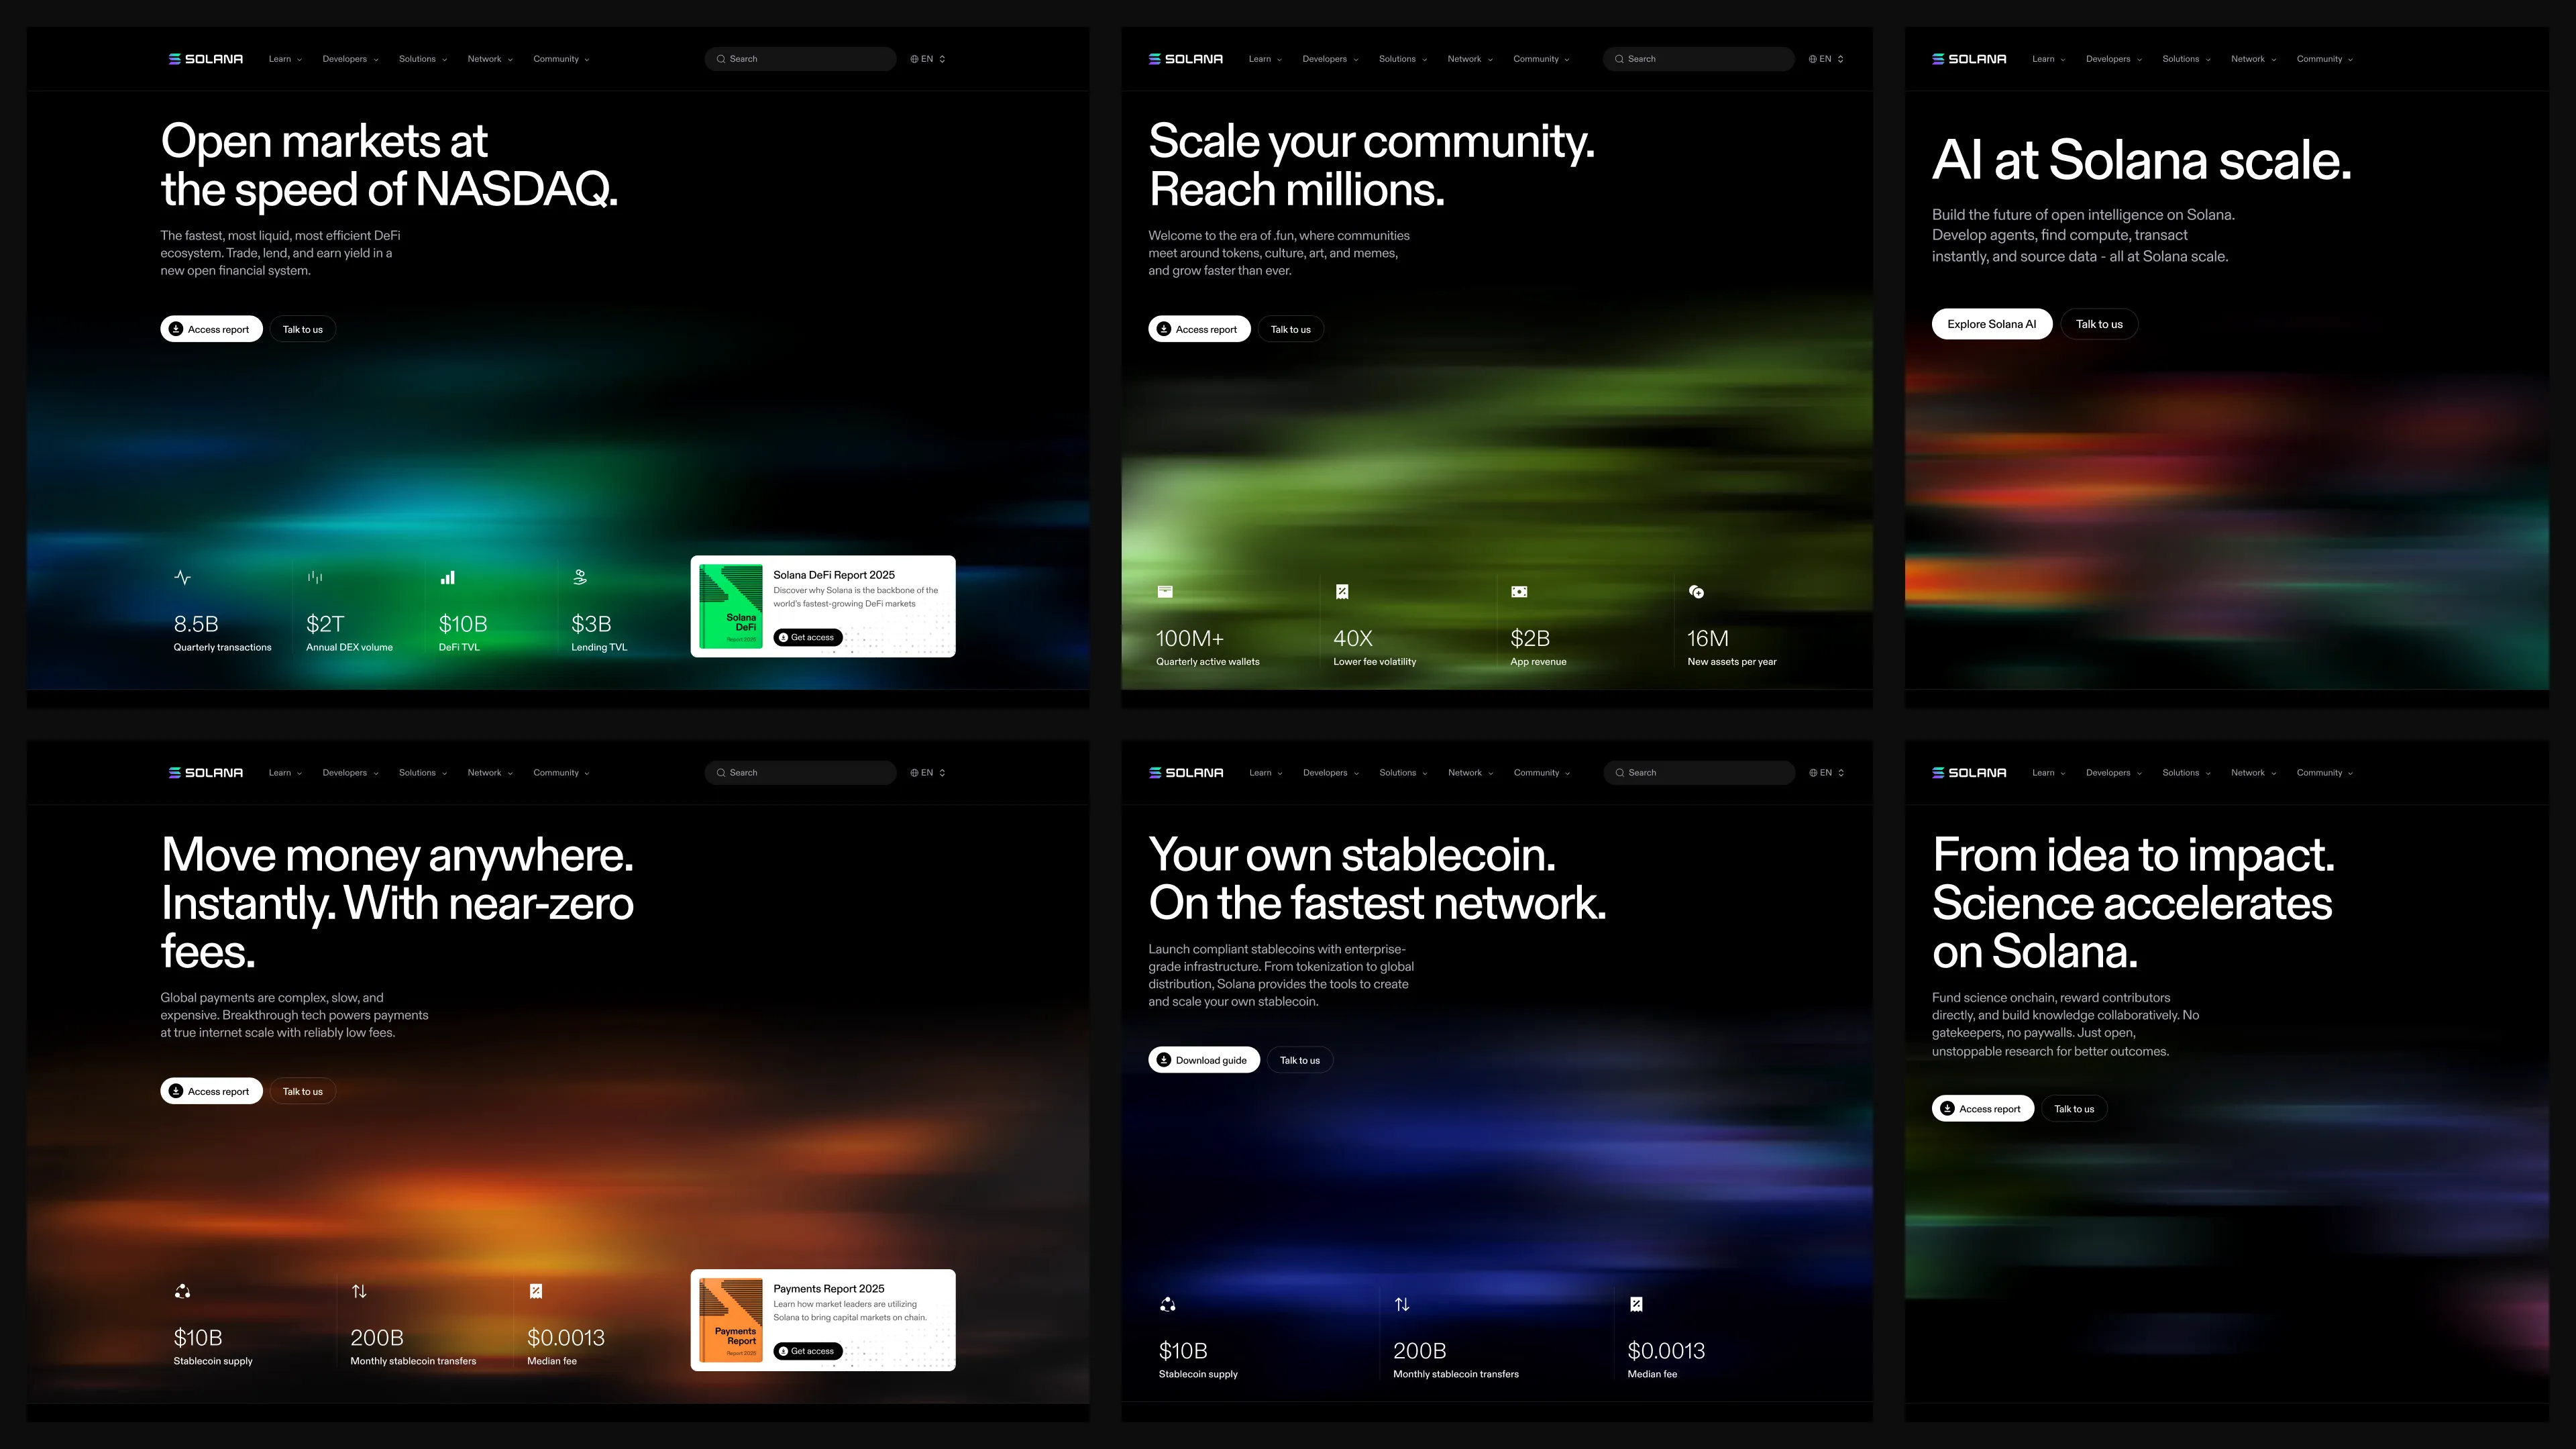This screenshot has height=1449, width=2576.
Task: Open Community menu on Open markets page
Action: 561,59
